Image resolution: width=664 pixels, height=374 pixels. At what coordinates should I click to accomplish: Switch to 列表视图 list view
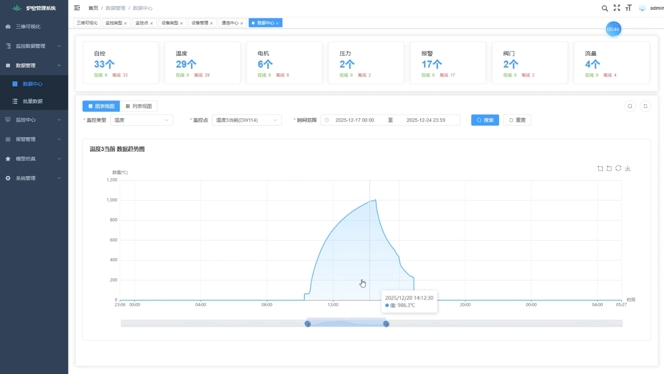click(x=139, y=106)
